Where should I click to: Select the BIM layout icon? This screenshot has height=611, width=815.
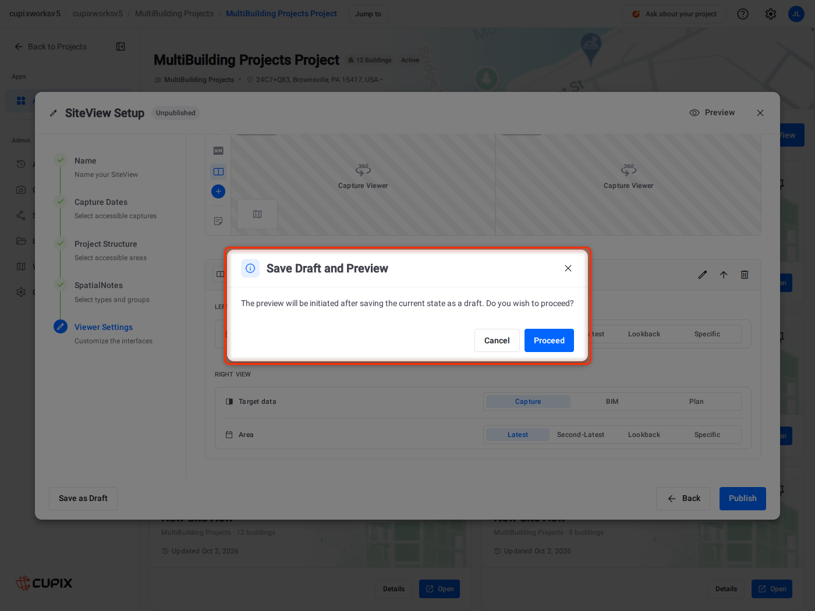coord(218,151)
